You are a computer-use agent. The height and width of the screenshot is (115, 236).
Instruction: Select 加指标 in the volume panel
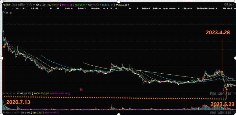point(221,93)
